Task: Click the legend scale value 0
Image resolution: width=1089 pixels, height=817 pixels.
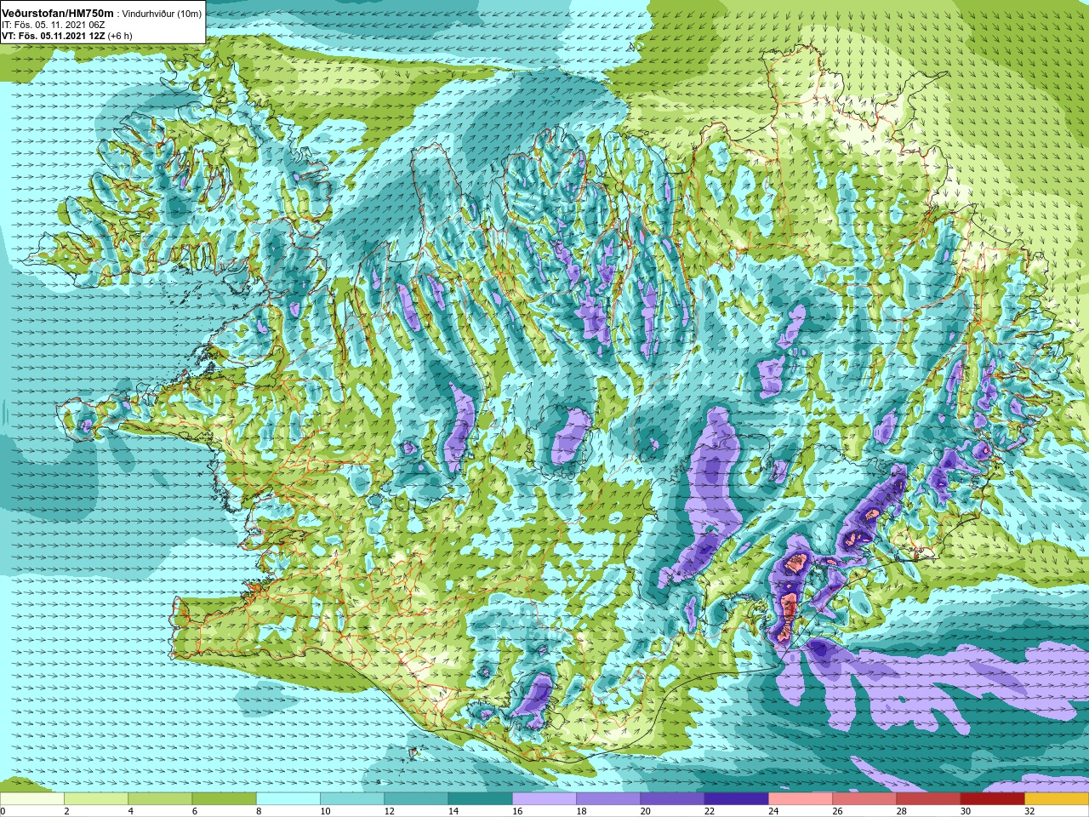Action: coord(3,811)
